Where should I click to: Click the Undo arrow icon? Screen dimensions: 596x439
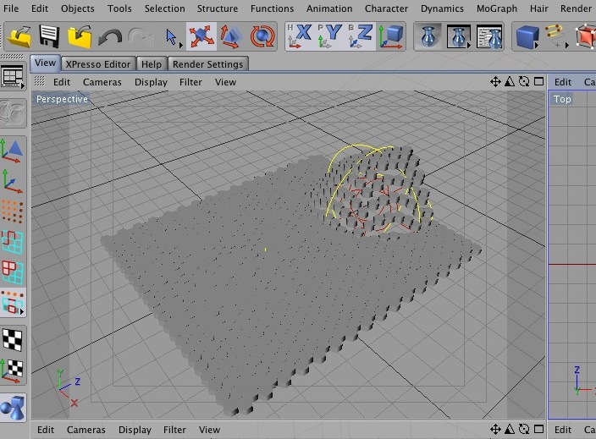110,37
